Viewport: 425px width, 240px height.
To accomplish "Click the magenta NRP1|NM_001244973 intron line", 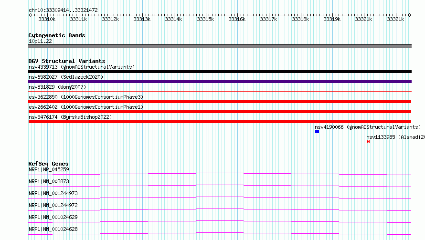I will pos(220,198).
